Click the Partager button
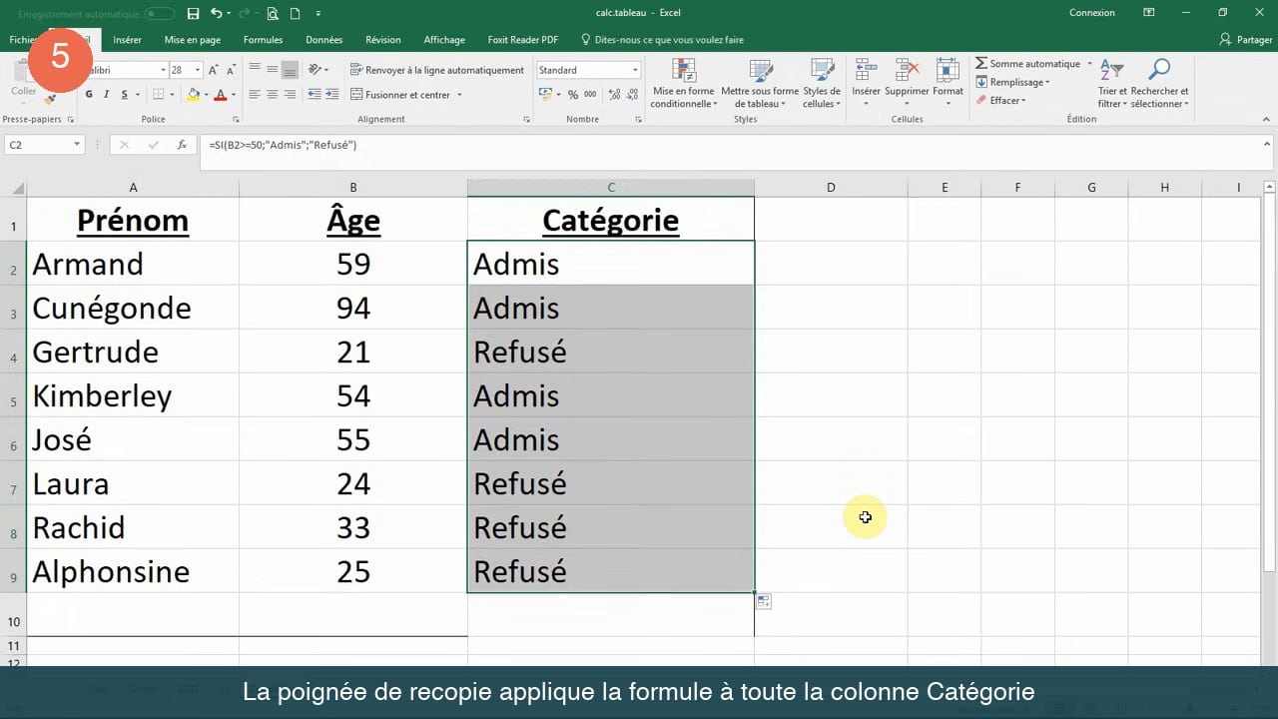This screenshot has width=1278, height=719. (x=1246, y=40)
